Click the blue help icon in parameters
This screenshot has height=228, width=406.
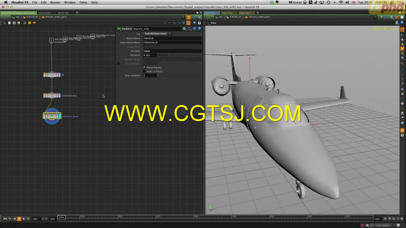(x=199, y=29)
